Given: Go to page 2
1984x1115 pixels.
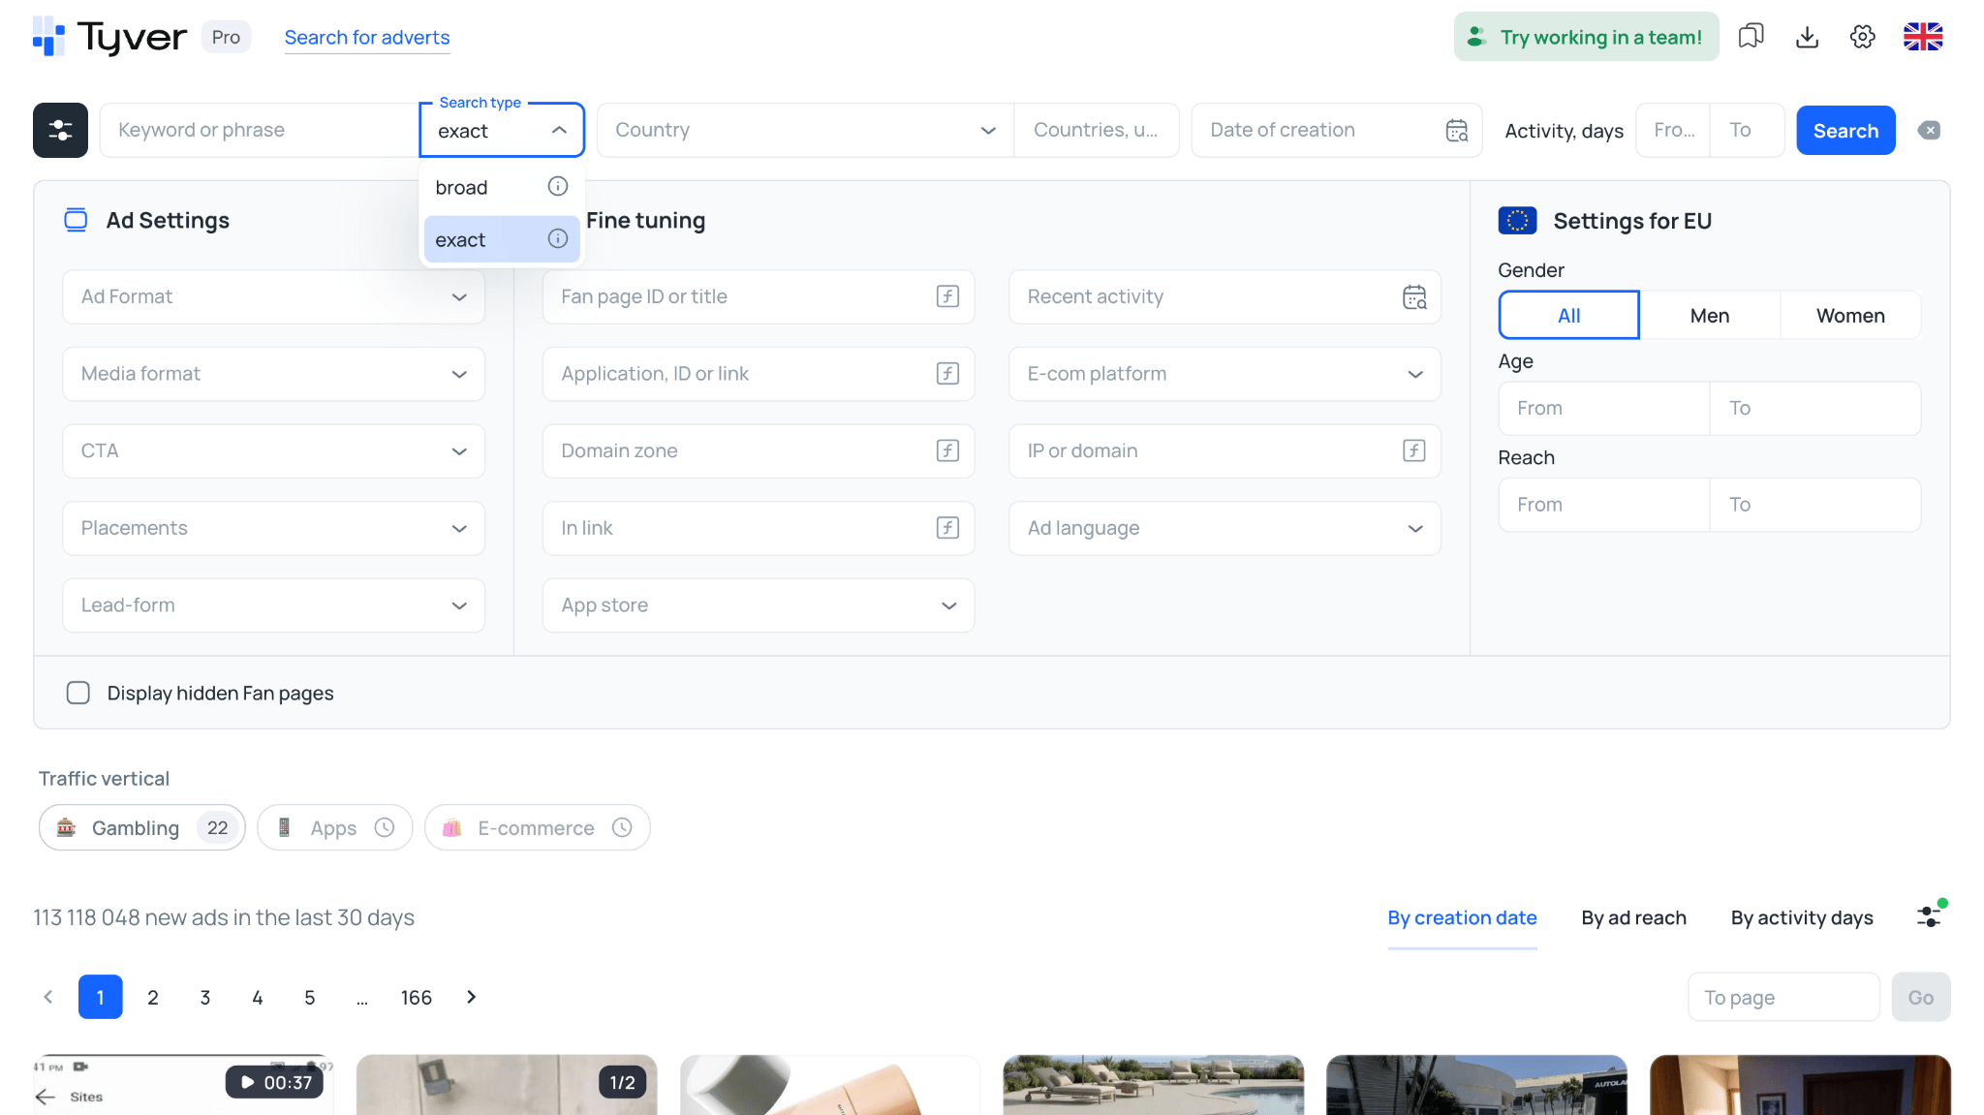Looking at the screenshot, I should (x=153, y=997).
